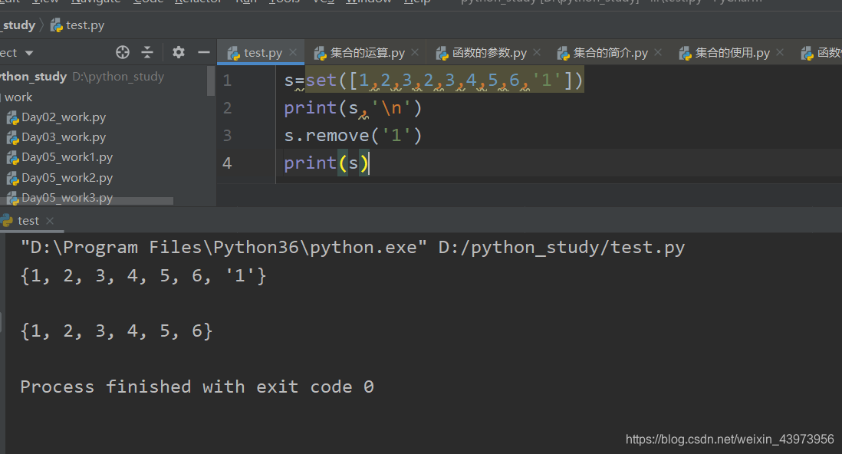Click the Python icon on 集合的使用.py tab
This screenshot has height=454, width=842.
(x=686, y=53)
